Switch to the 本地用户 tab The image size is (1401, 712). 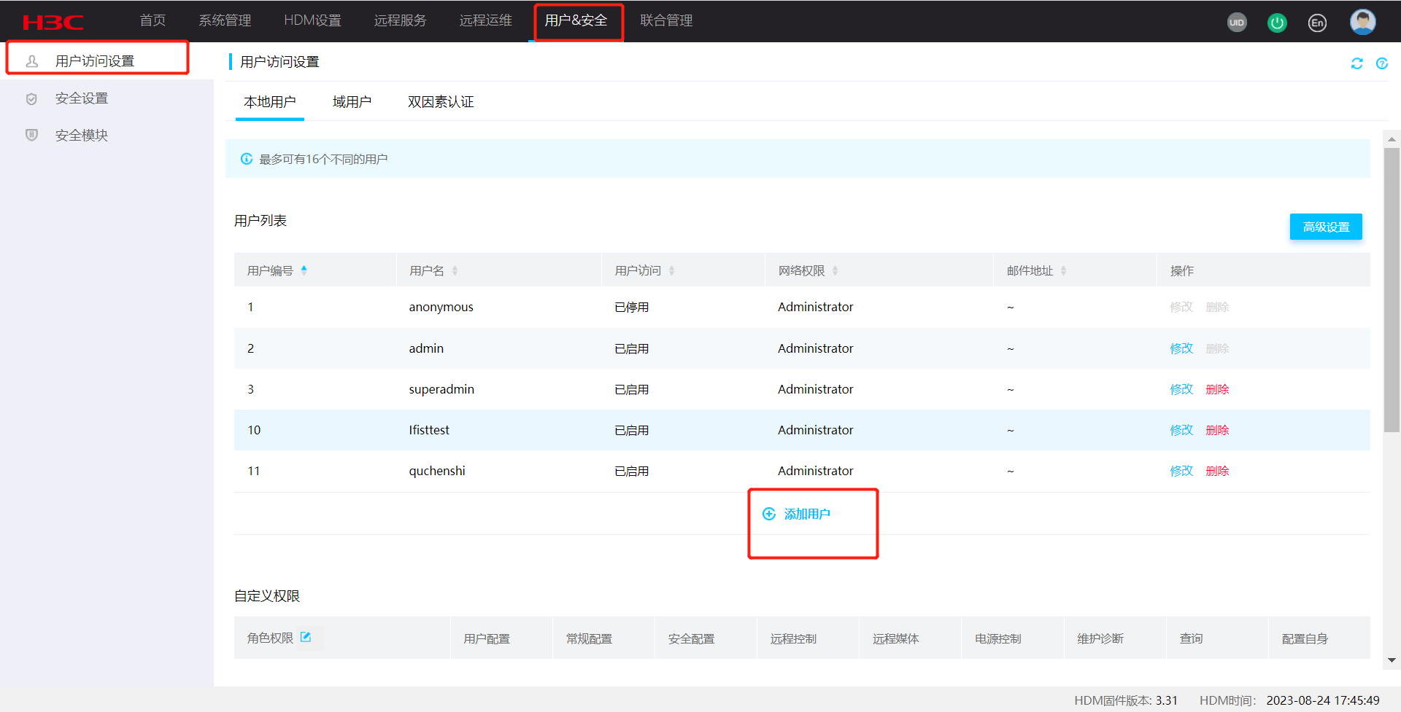270,102
